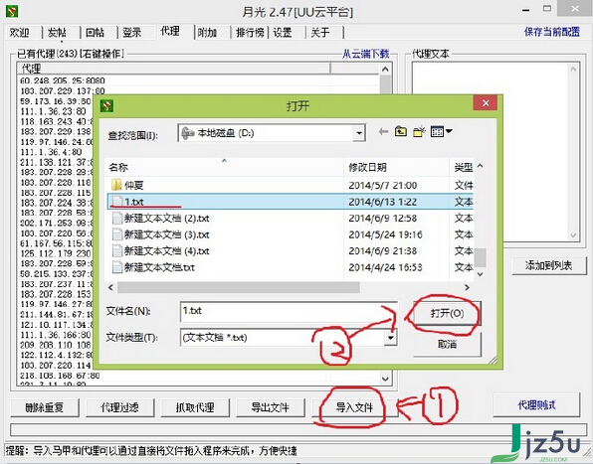This screenshot has width=593, height=464.
Task: Click the 文件名 input field
Action: click(289, 311)
